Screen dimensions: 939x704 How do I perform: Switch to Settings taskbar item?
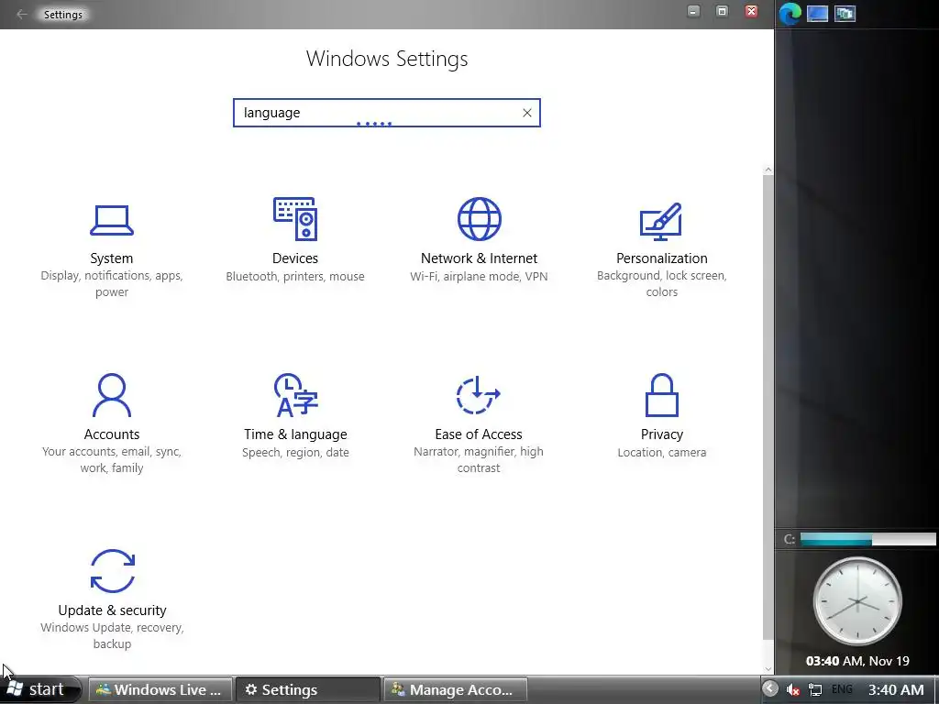308,689
